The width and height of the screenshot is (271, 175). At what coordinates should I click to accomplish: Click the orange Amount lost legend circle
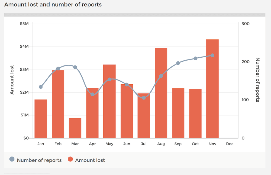[70, 159]
